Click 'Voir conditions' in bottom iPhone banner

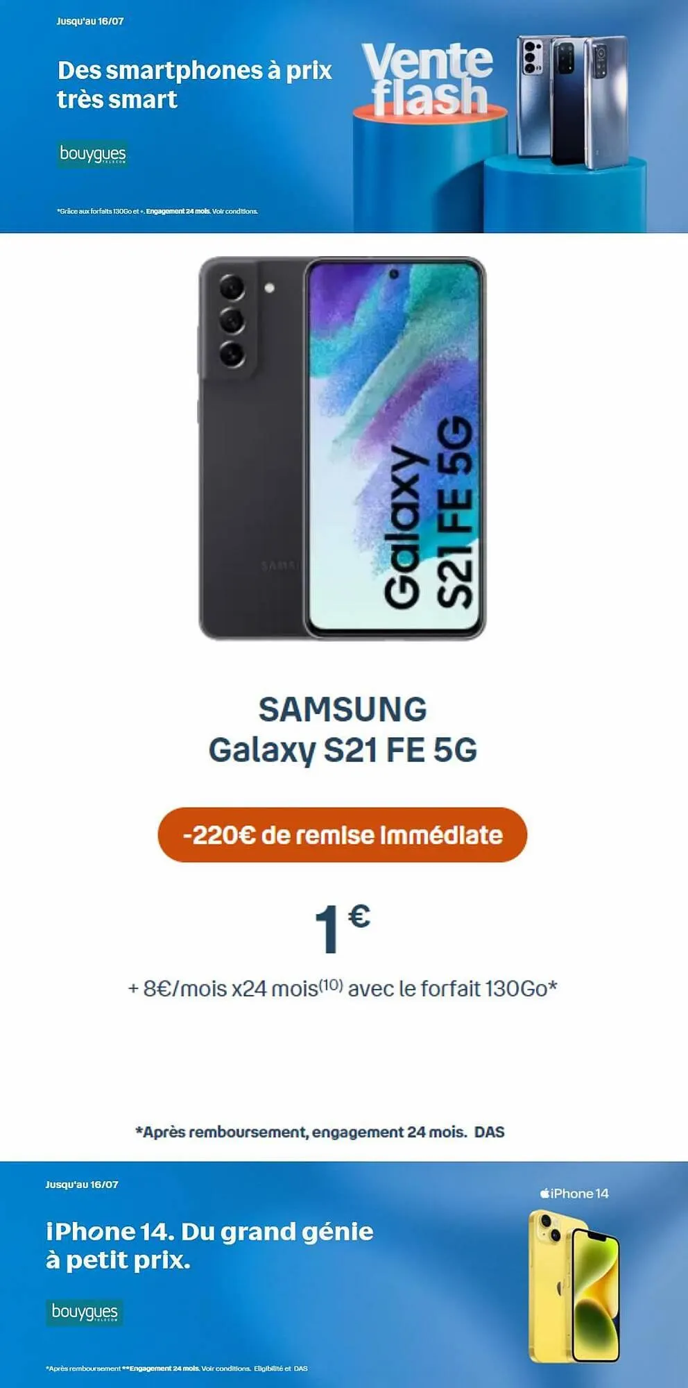[226, 1369]
